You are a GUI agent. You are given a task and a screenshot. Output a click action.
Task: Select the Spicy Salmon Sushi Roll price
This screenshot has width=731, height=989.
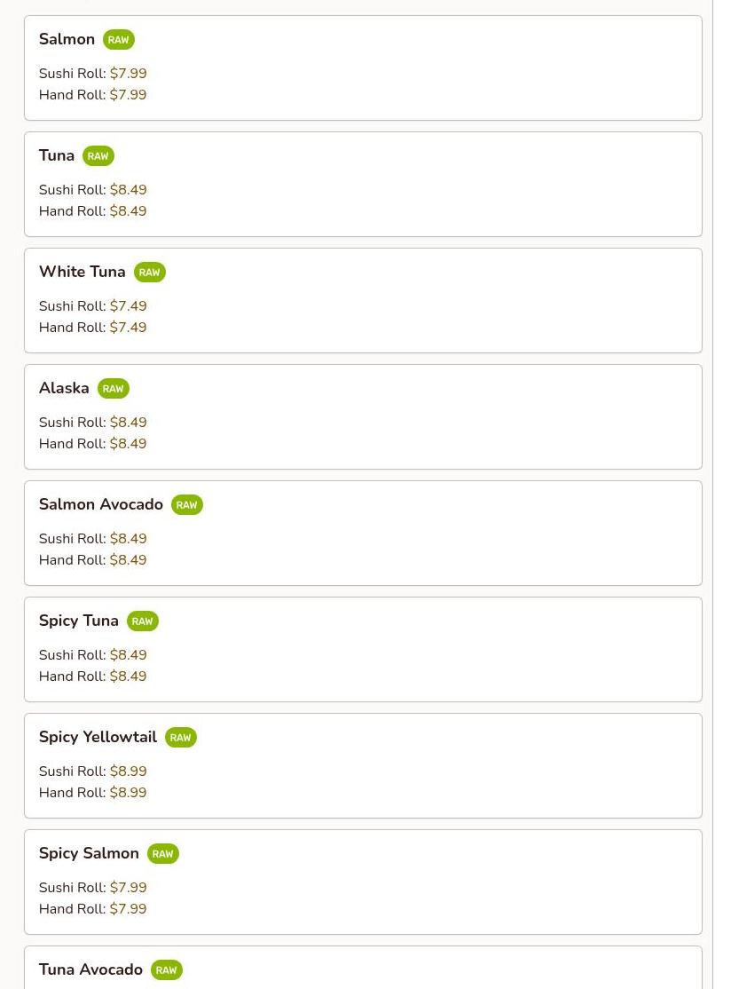(128, 888)
